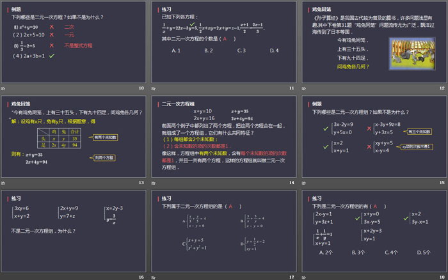Image resolution: width=448 pixels, height=280 pixels.
Task: Click the animation star icon under slide 10
Action: pyautogui.click(x=3, y=88)
